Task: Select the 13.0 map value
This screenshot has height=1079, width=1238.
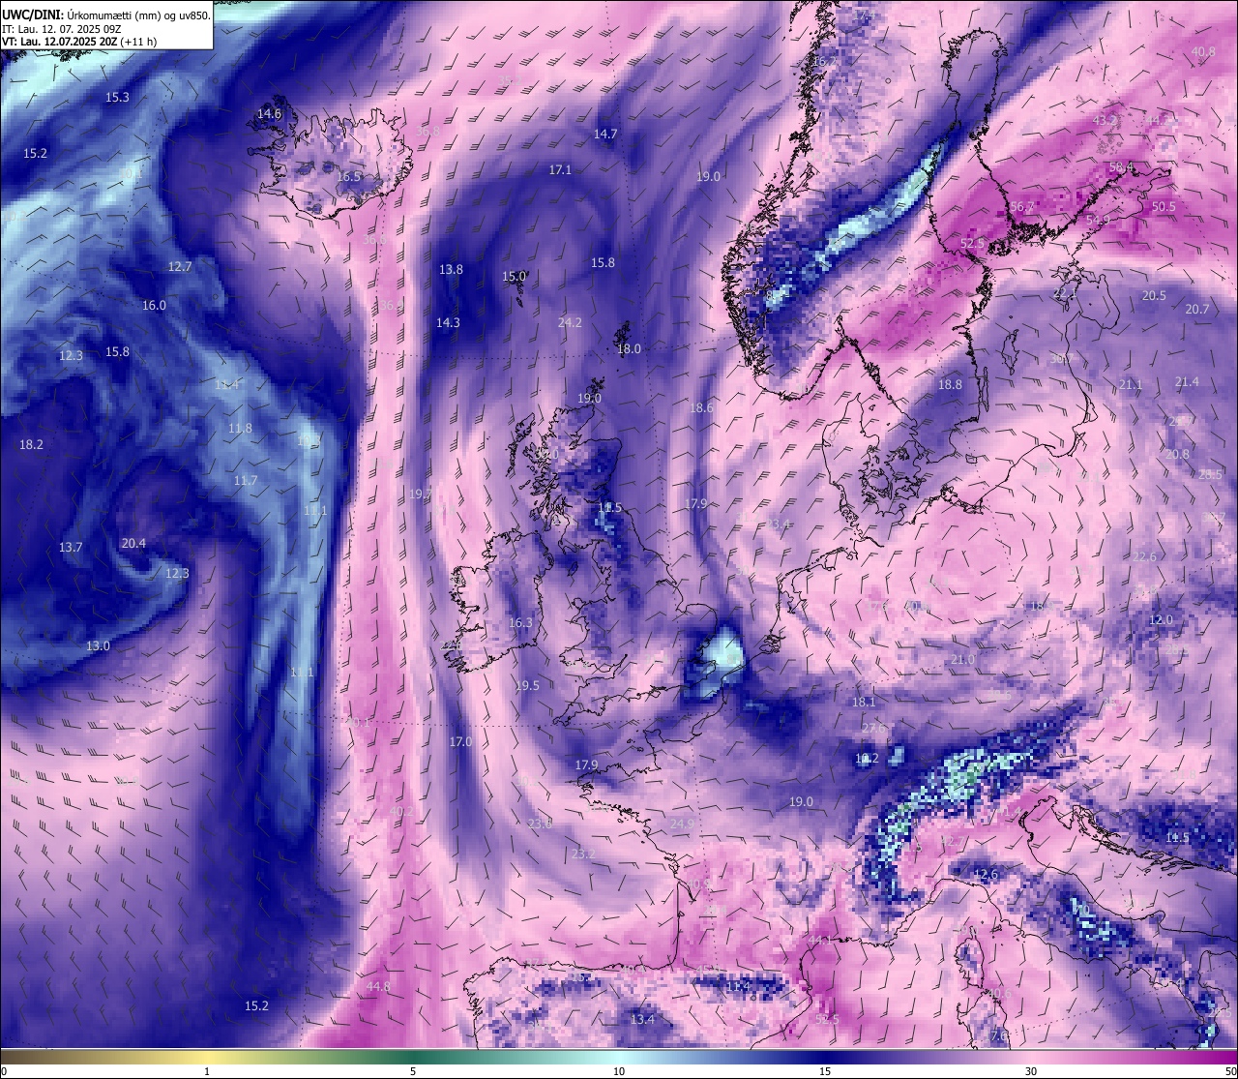Action: click(98, 645)
